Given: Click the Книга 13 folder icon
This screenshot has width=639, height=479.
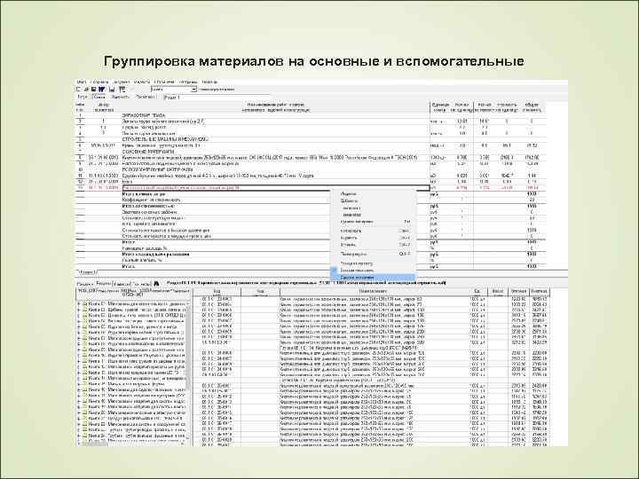Looking at the screenshot, I should coord(85,373).
